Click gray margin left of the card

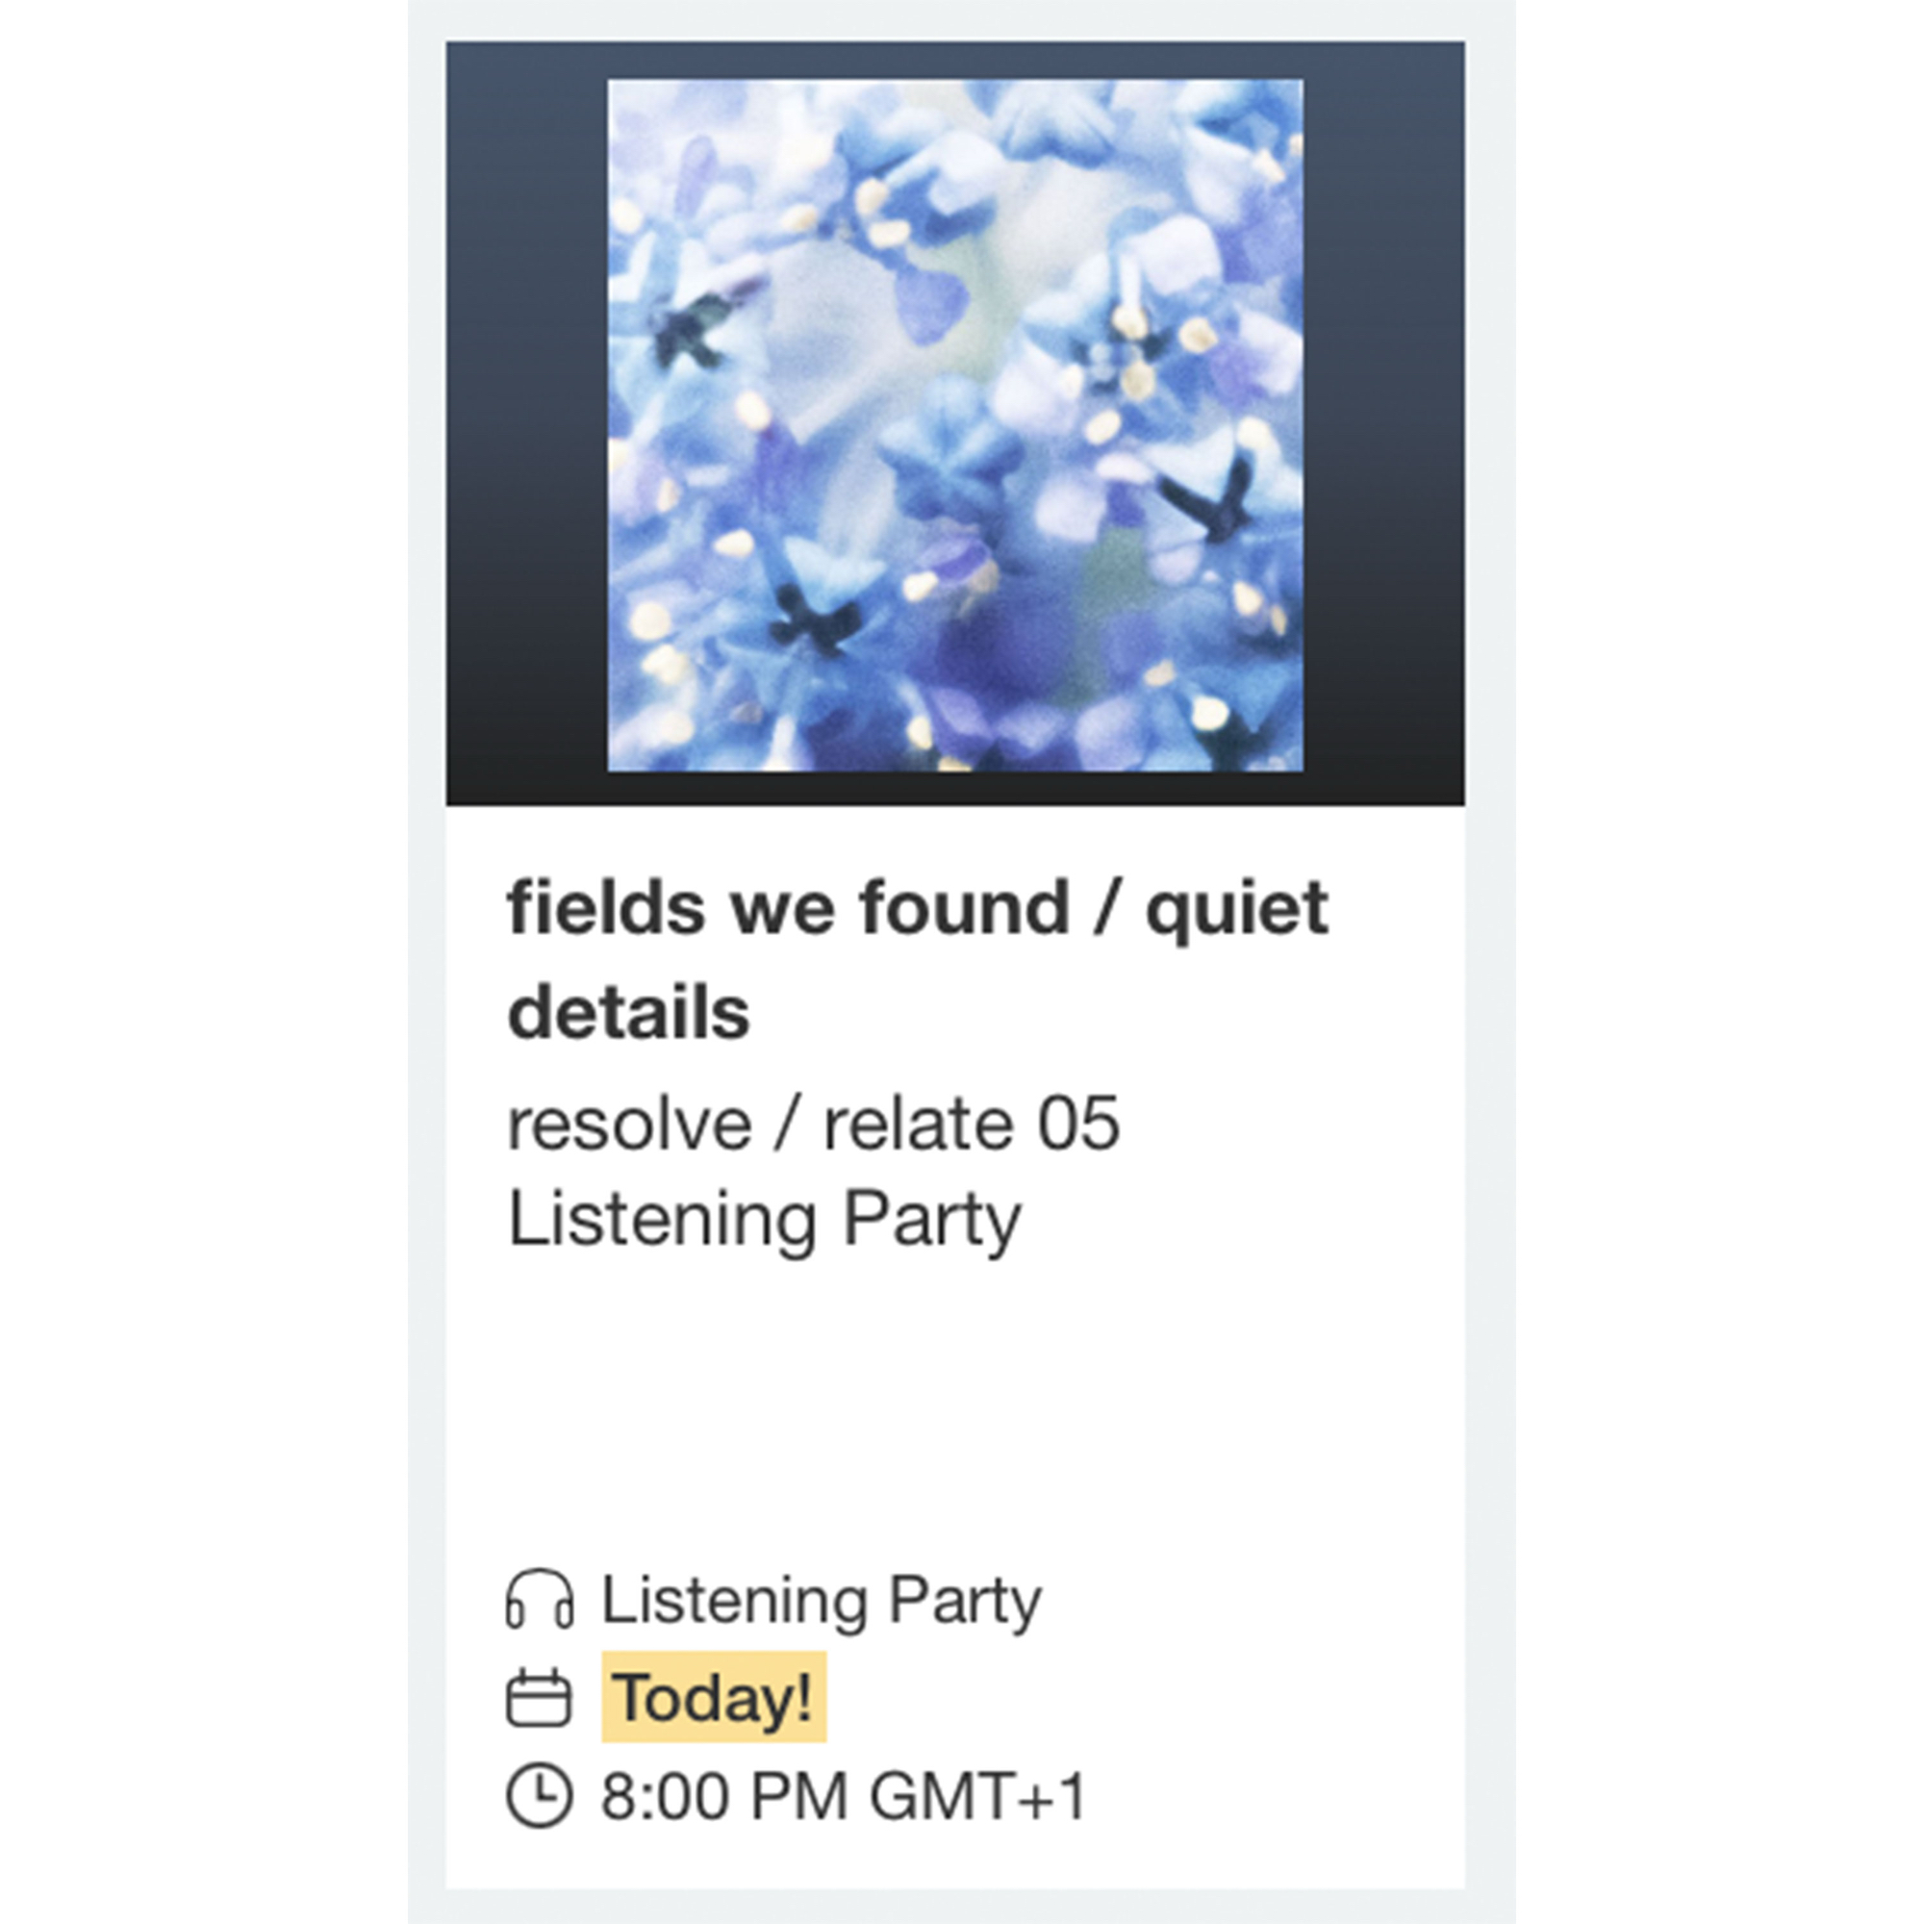(x=426, y=996)
